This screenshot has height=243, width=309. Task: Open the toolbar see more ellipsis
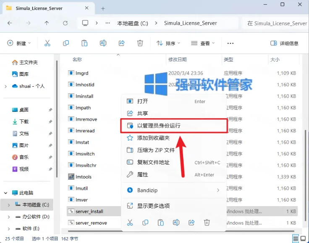point(230,43)
